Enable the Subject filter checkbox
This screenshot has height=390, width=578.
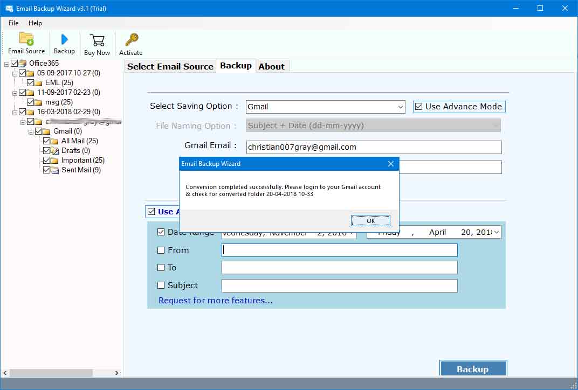(161, 285)
